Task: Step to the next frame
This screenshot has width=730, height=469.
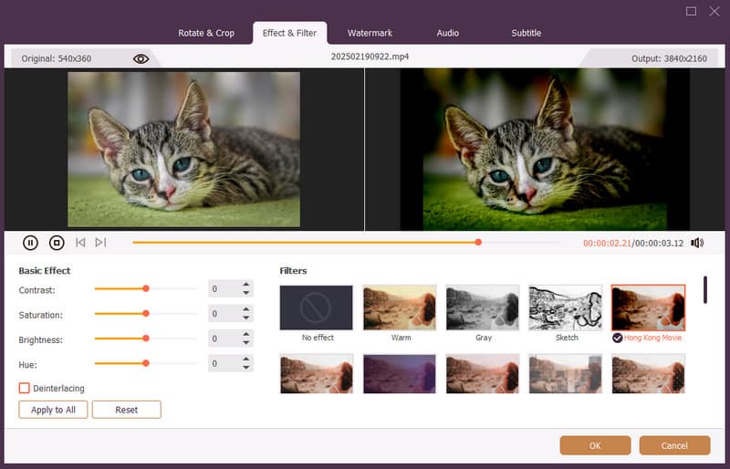Action: pos(100,243)
